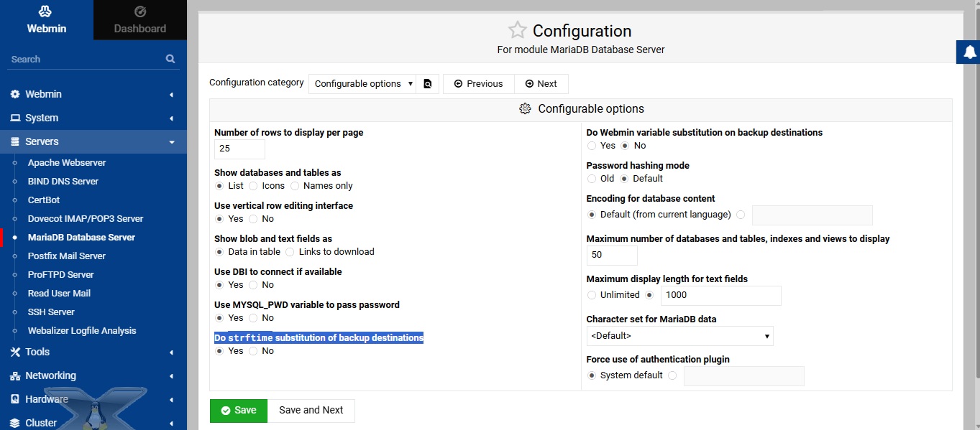Click the Networking icon in sidebar

(x=15, y=375)
